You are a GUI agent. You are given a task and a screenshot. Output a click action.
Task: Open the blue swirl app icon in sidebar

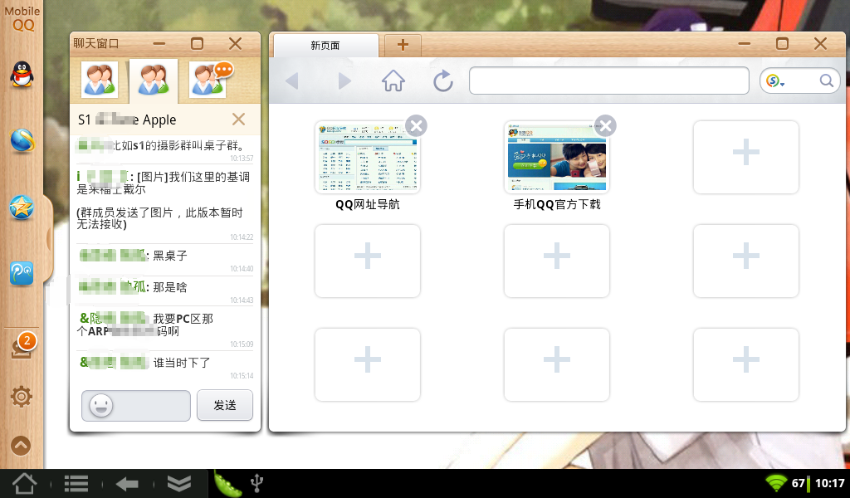[22, 274]
